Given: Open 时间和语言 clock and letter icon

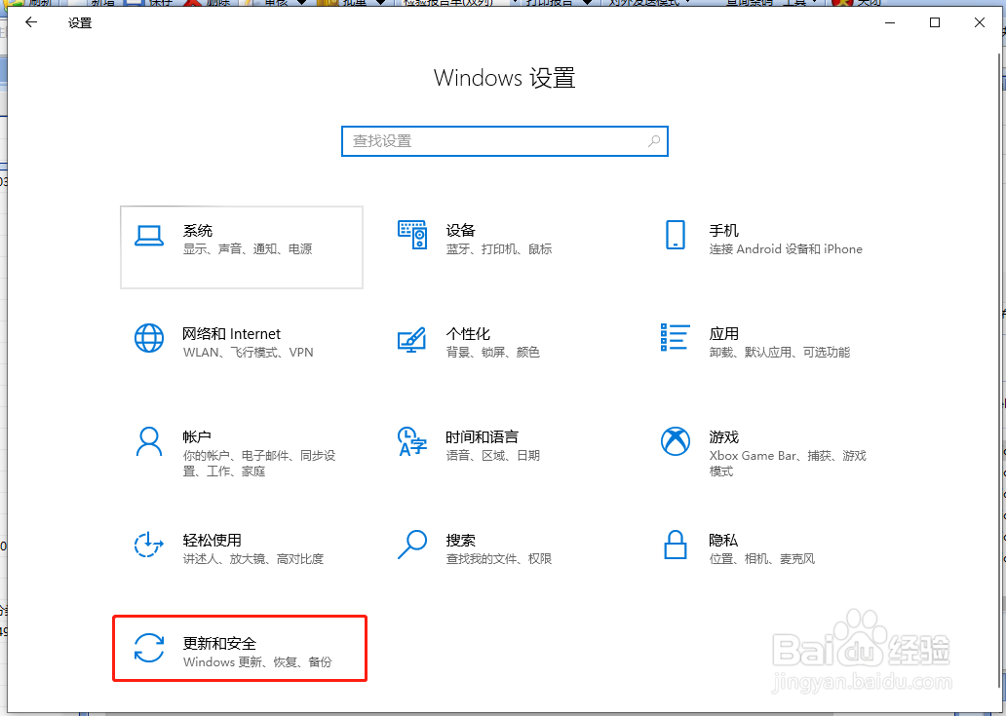Looking at the screenshot, I should click(412, 441).
